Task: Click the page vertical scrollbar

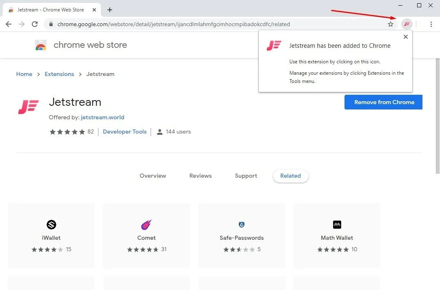Action: coord(438,116)
